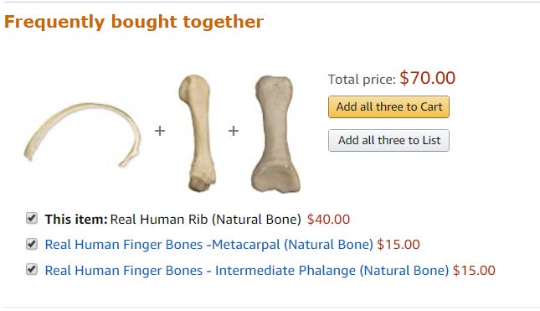Open the Real Human Finger Bones Metacarpal link
540x311 pixels.
coord(209,245)
